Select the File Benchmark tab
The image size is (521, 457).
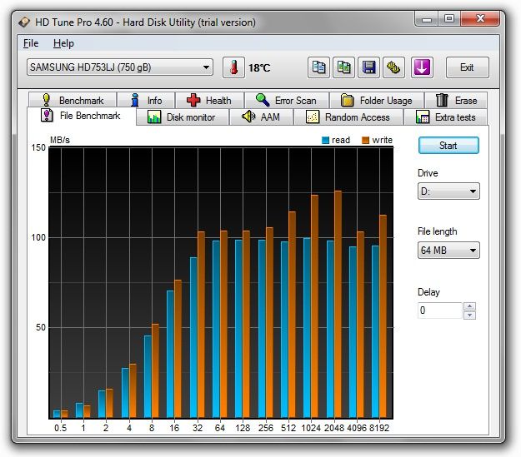pyautogui.click(x=82, y=116)
